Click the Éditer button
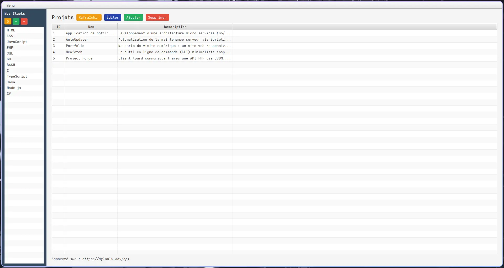The image size is (504, 268). pyautogui.click(x=112, y=17)
